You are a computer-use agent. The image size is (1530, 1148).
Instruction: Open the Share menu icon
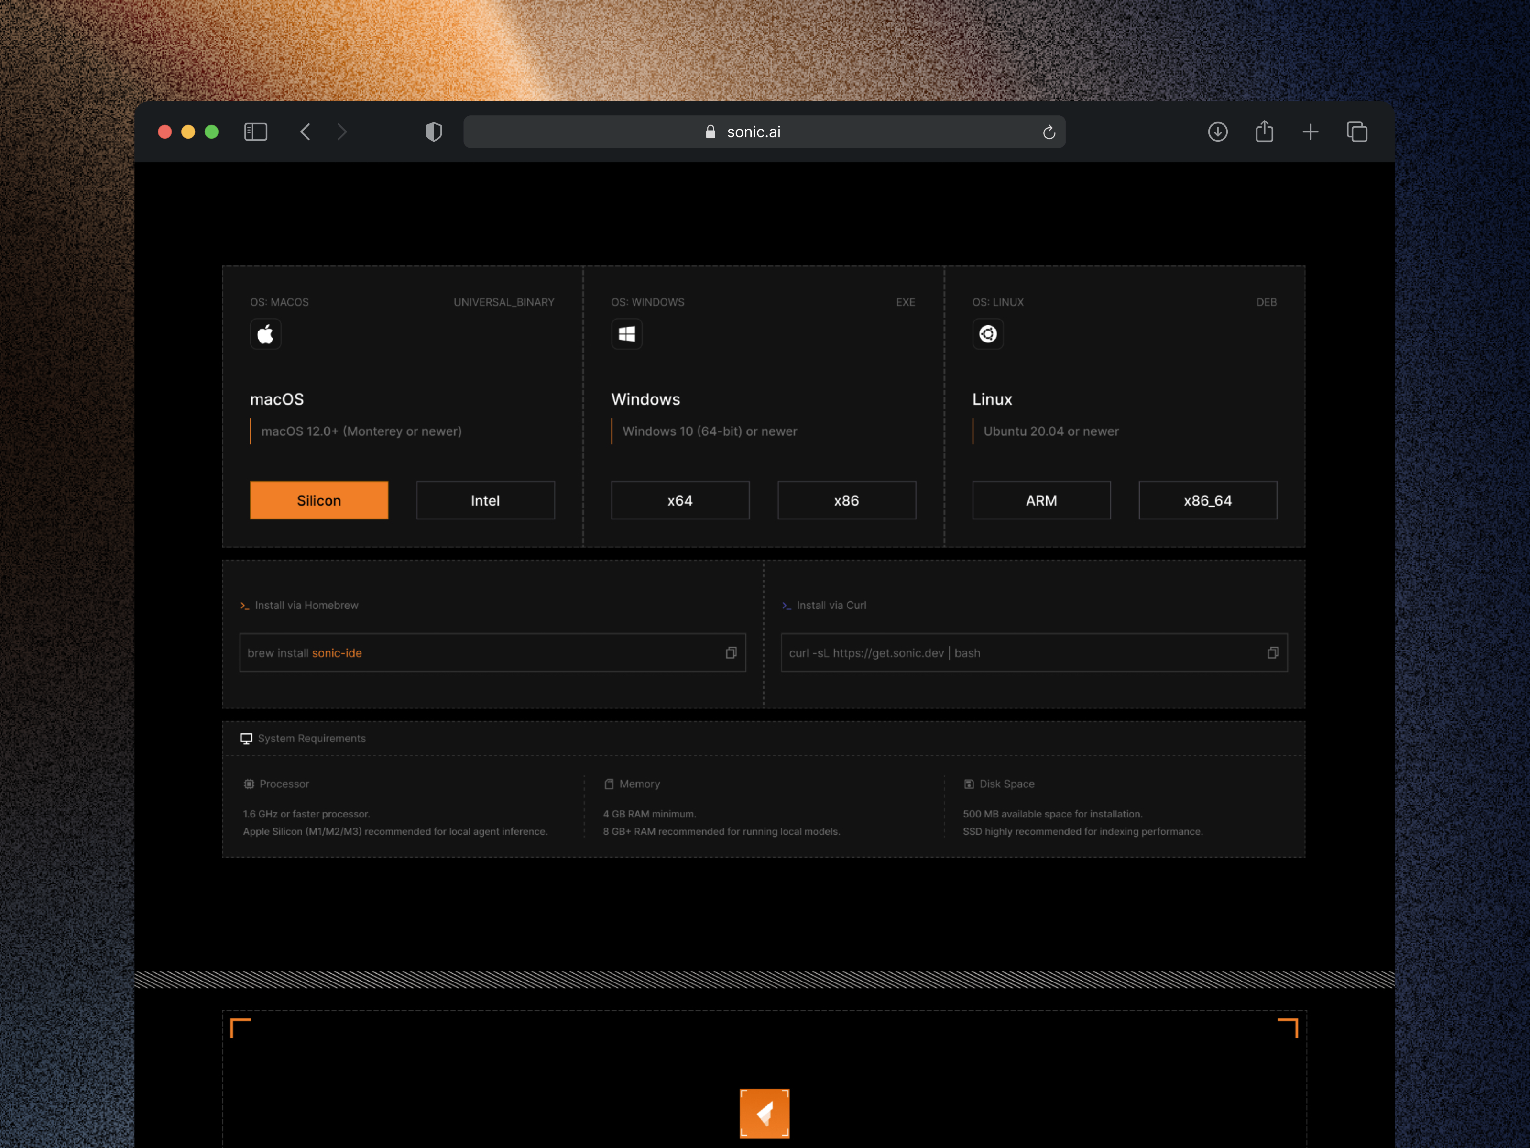click(x=1264, y=131)
